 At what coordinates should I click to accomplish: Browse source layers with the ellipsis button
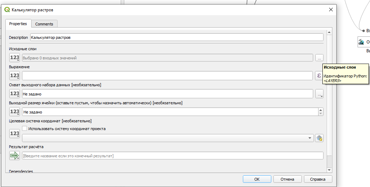tap(319, 58)
